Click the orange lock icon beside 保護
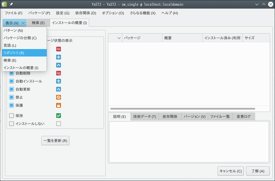The image size is (275, 181). [x=59, y=105]
